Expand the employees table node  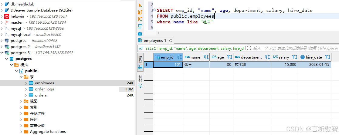coord(26,83)
